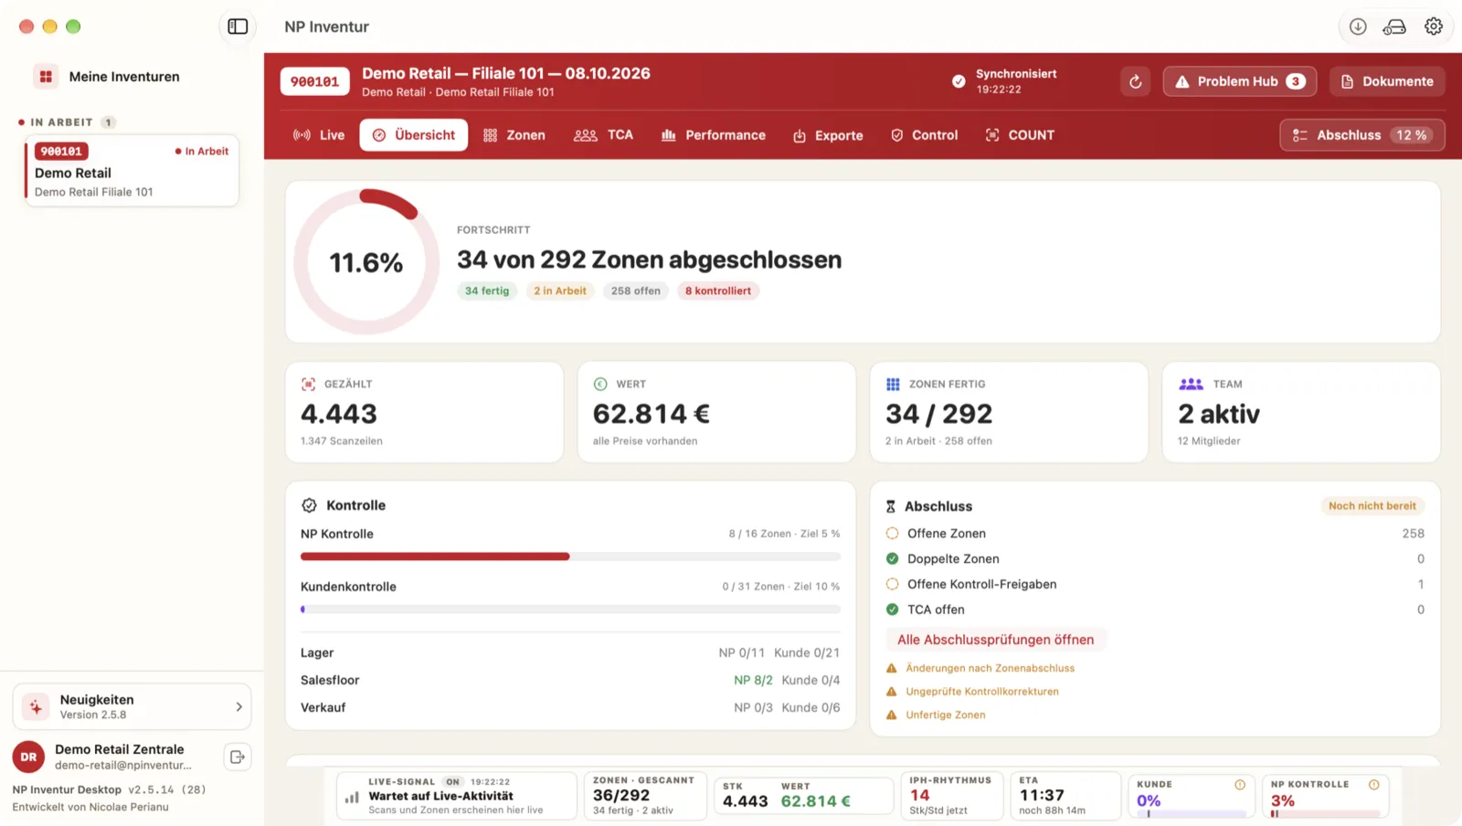The height and width of the screenshot is (826, 1462).
Task: Switch to the Live tab
Action: pos(318,135)
